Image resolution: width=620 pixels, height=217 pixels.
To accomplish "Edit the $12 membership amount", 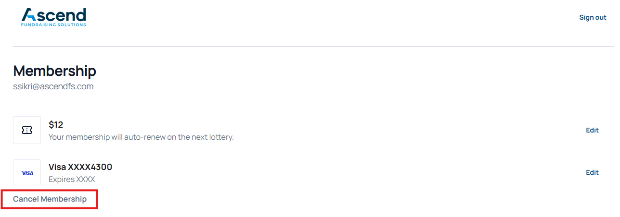I will tap(592, 130).
